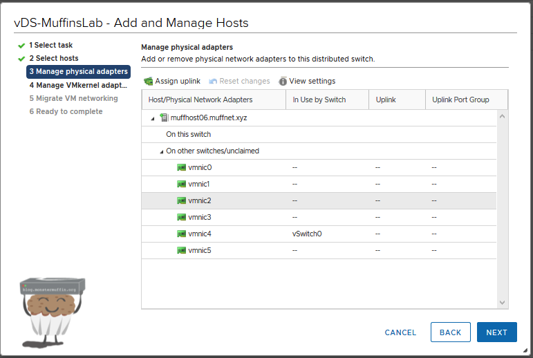
Task: Click the vmnic3 network adapter icon
Action: [x=182, y=217]
